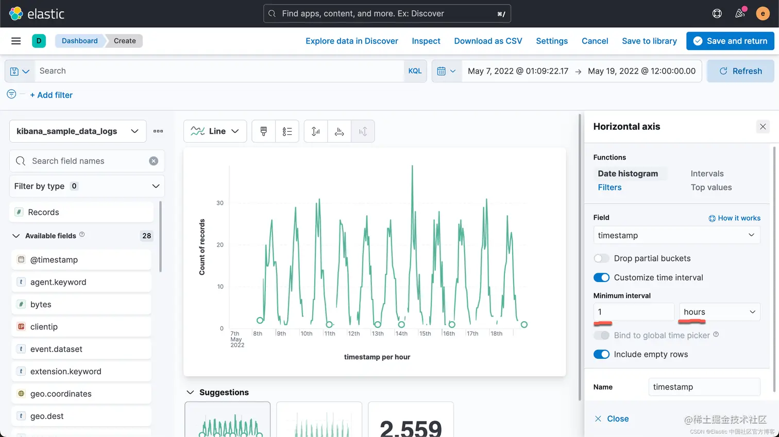This screenshot has height=437, width=779.
Task: Open the hours interval unit dropdown
Action: click(x=719, y=312)
